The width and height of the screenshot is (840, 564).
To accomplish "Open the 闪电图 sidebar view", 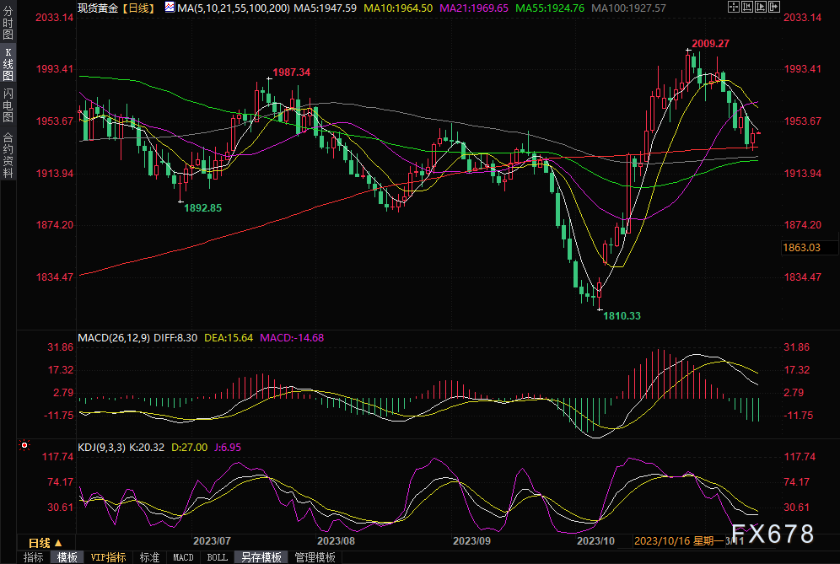I will pos(8,105).
